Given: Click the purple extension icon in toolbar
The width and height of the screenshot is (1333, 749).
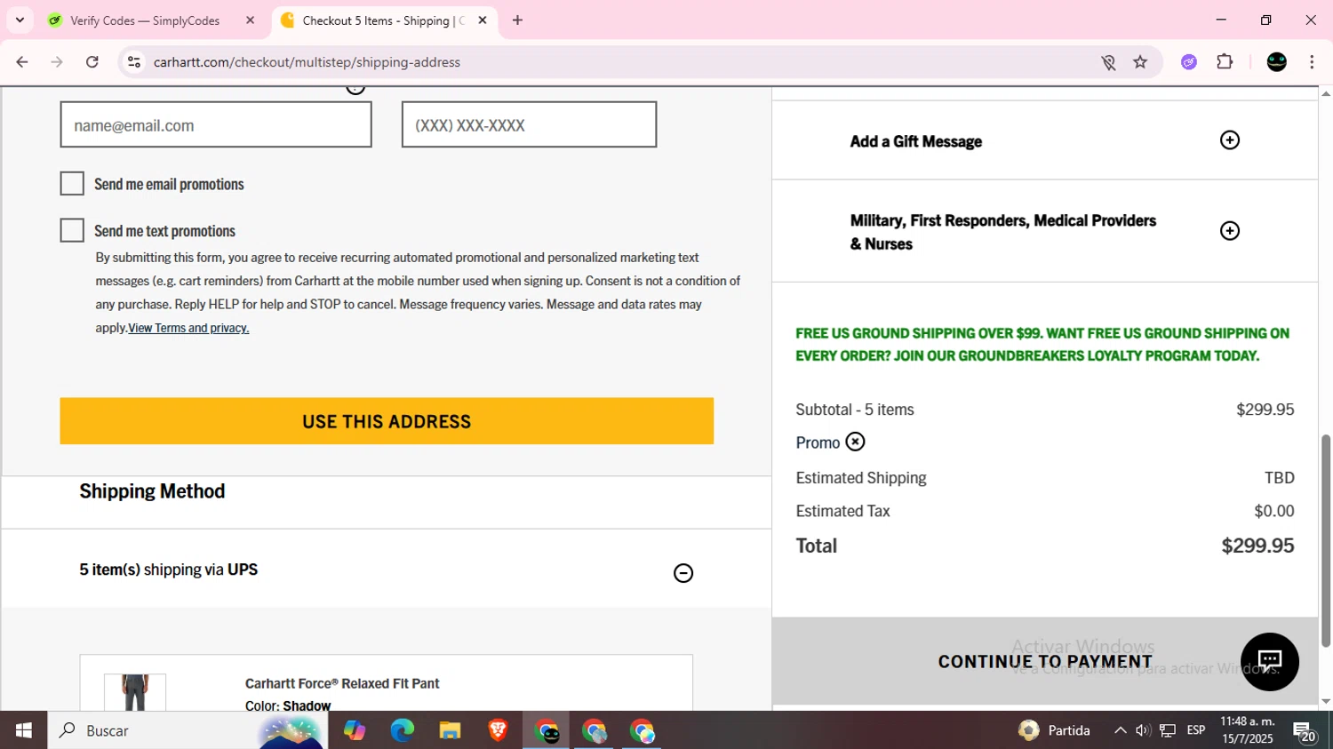Looking at the screenshot, I should click(x=1189, y=62).
